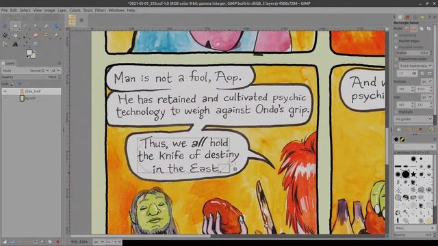The width and height of the screenshot is (438, 246).
Task: Select the Smudge tool
Action: tap(56, 35)
